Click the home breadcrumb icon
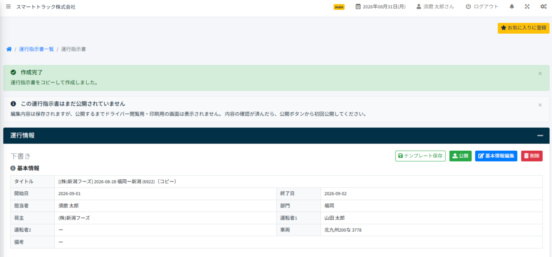This screenshot has height=257, width=552. pyautogui.click(x=9, y=49)
